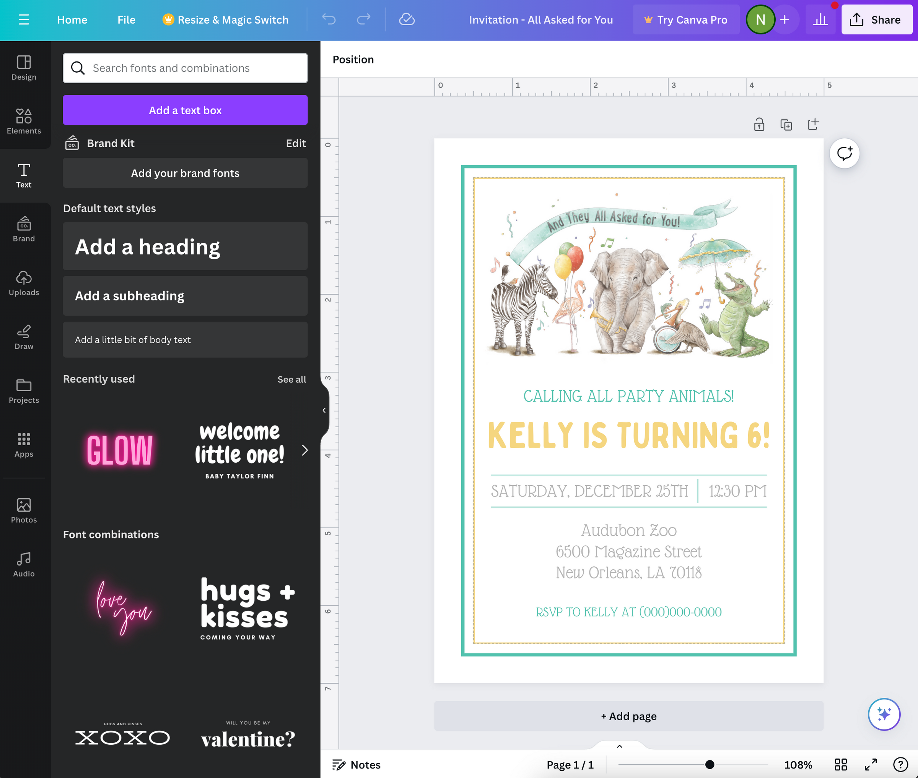
Task: Open the analytics bar chart icon
Action: (820, 19)
